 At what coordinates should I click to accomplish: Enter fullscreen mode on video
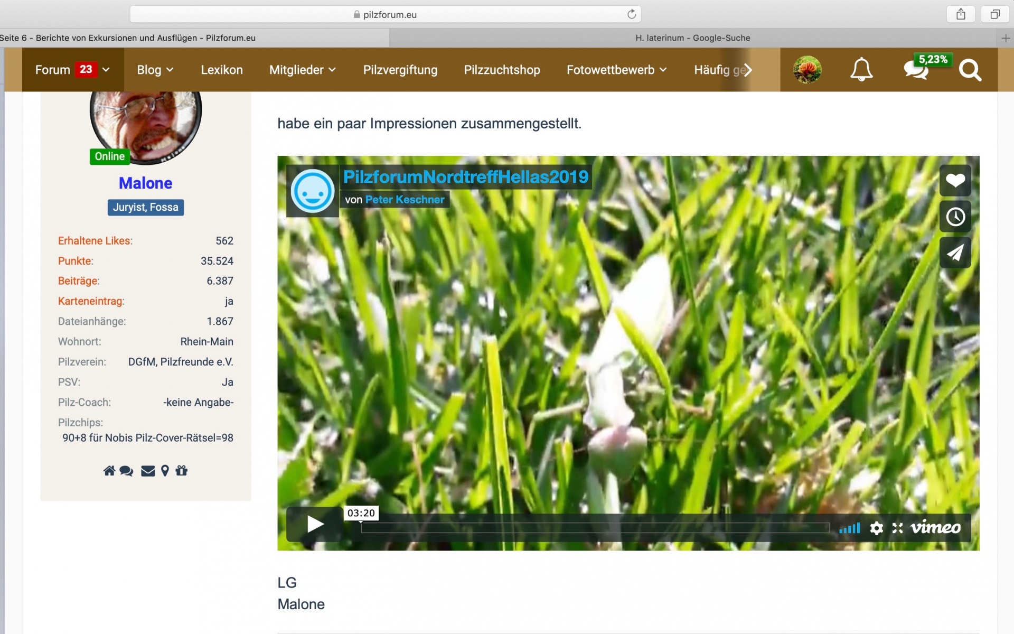[x=897, y=528]
